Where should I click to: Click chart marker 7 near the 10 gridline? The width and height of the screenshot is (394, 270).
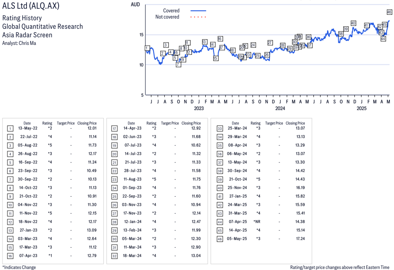(x=178, y=65)
